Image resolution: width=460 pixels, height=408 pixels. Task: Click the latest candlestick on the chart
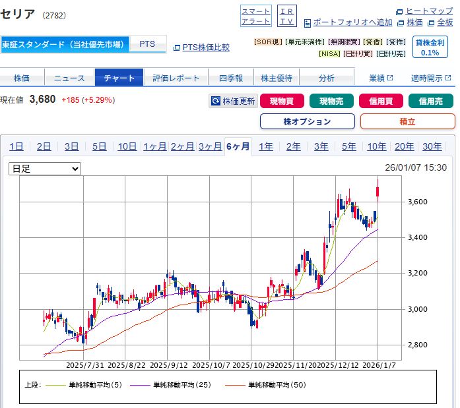click(378, 191)
